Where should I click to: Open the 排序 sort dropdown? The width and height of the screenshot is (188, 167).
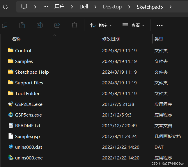coord(101,25)
